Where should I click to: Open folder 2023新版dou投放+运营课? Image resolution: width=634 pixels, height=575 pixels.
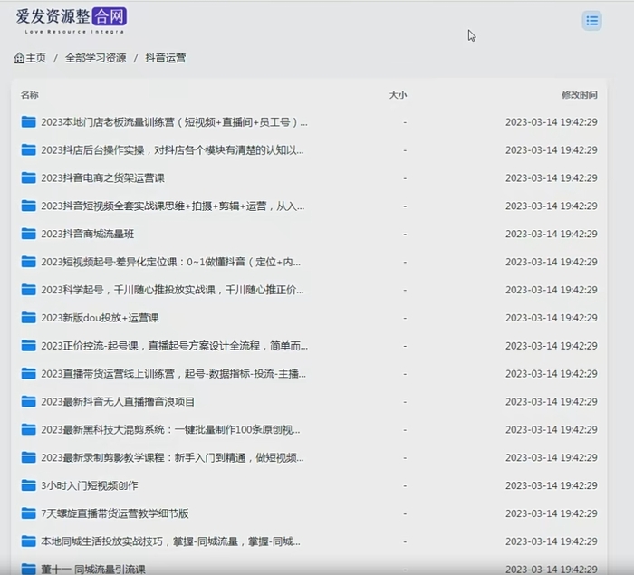pyautogui.click(x=100, y=318)
